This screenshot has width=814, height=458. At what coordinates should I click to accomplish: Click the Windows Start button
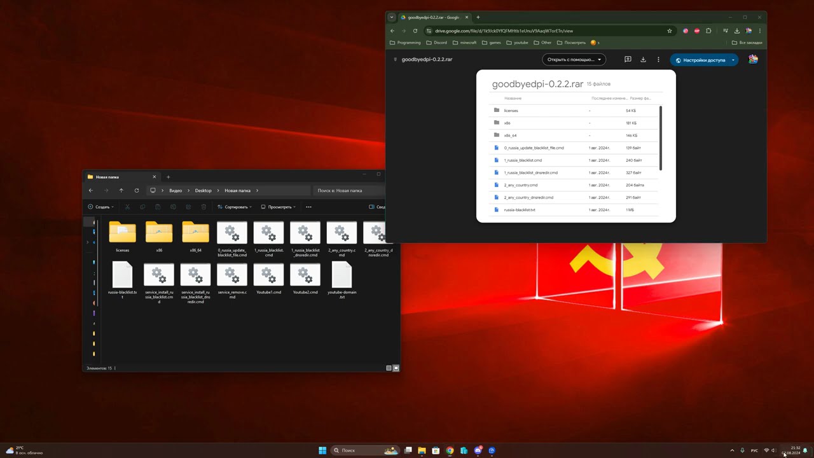(x=322, y=450)
